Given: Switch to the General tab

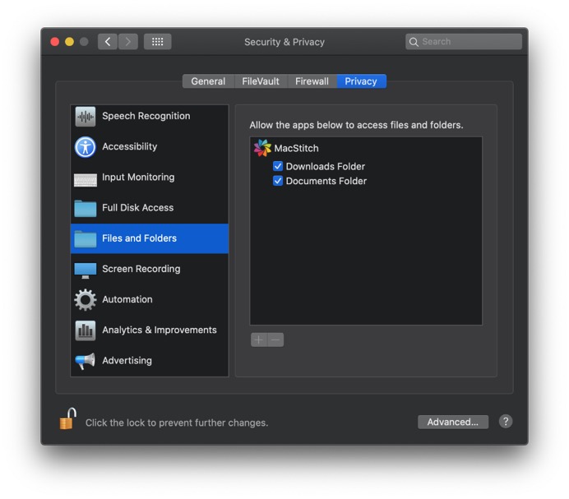Looking at the screenshot, I should pos(208,81).
